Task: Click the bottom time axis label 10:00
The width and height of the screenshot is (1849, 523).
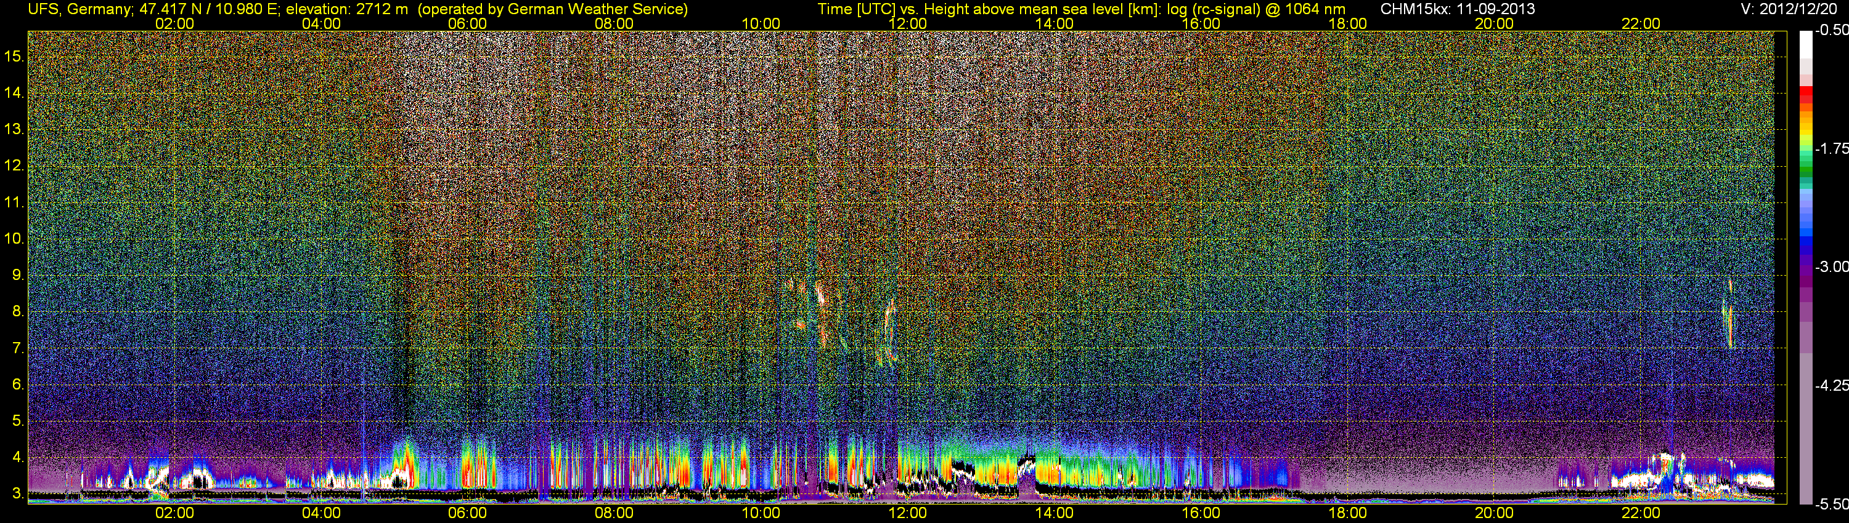Action: point(761,513)
